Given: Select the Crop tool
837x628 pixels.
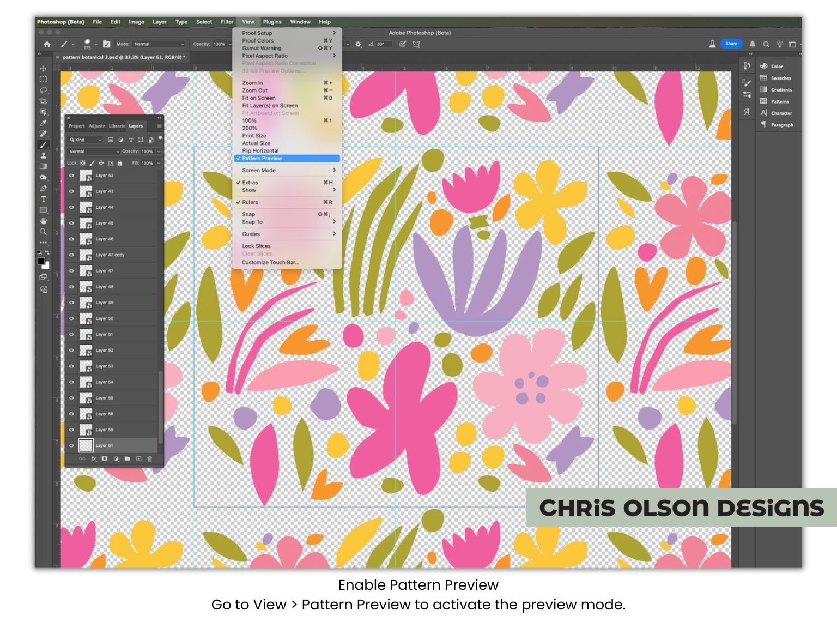Looking at the screenshot, I should (43, 102).
